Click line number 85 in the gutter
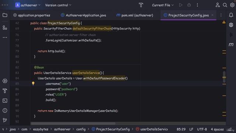 click(x=17, y=84)
